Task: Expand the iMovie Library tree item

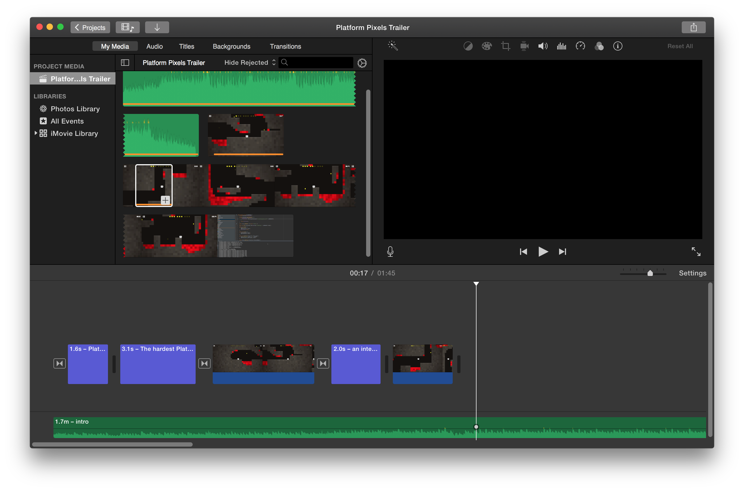Action: [x=36, y=133]
